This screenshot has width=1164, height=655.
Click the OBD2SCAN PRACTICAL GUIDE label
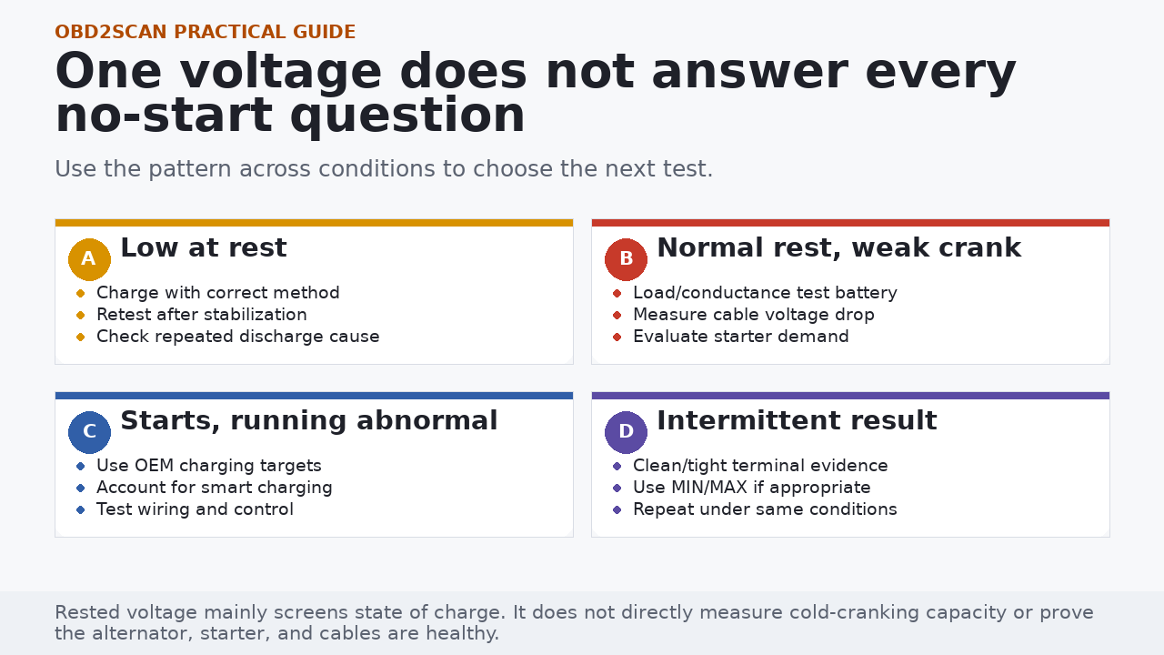point(205,32)
